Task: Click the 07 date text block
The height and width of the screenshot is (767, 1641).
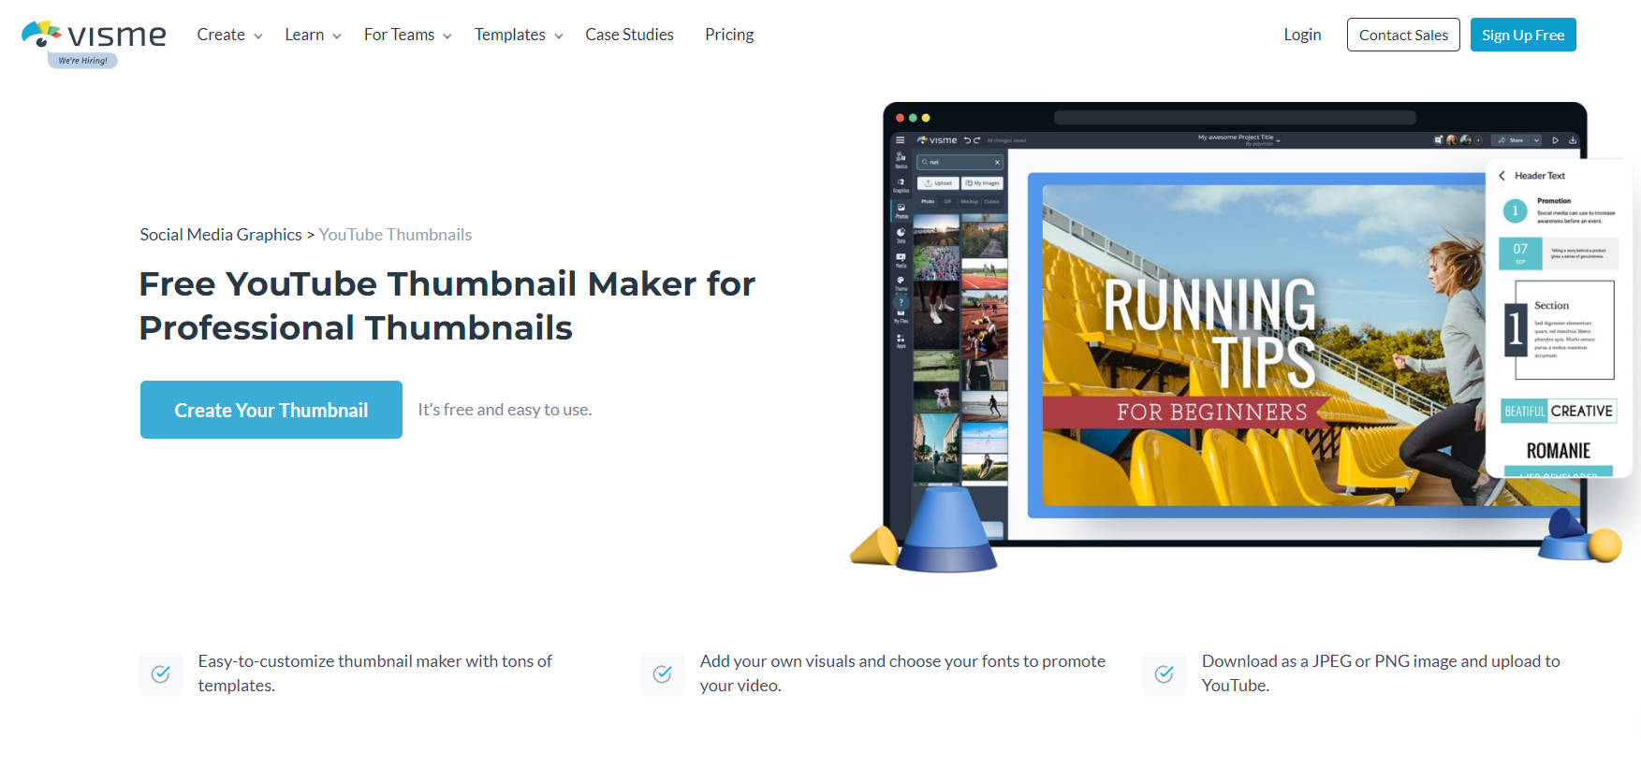Action: click(1559, 253)
